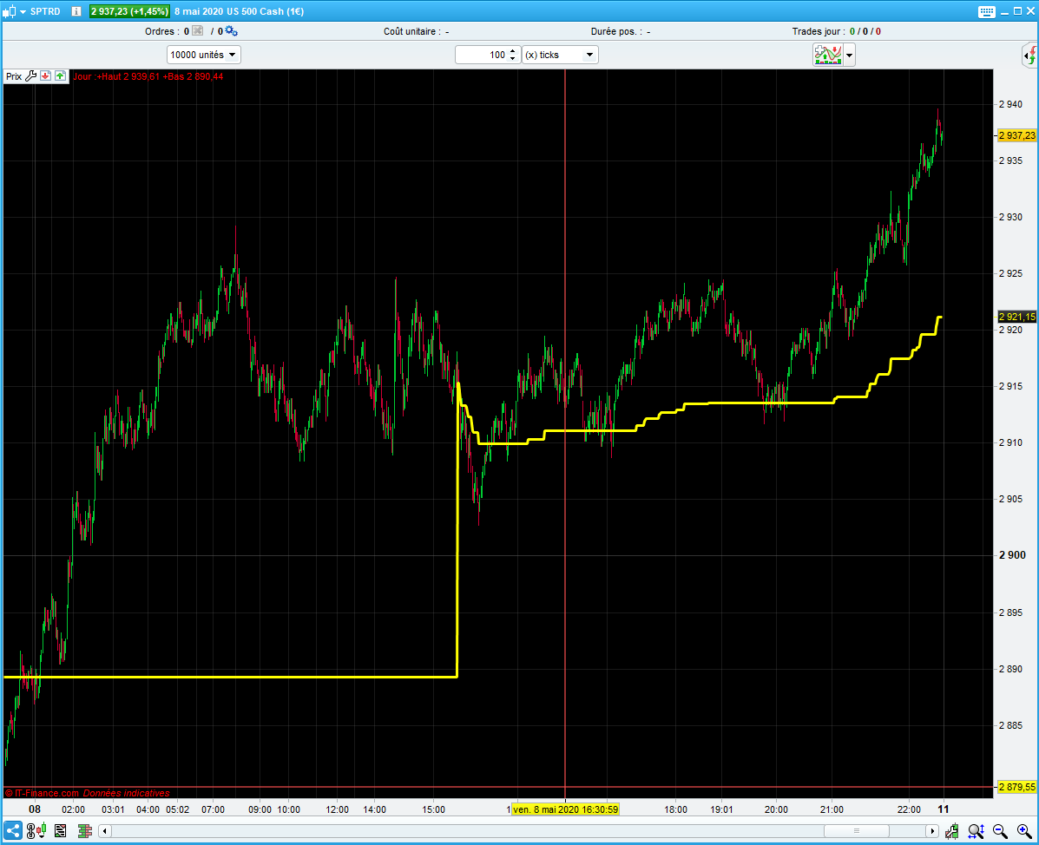Click the horizontal scrollbar thumb
The height and width of the screenshot is (845, 1039).
pyautogui.click(x=856, y=830)
